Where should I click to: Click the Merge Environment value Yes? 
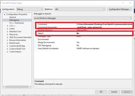(x=78, y=42)
